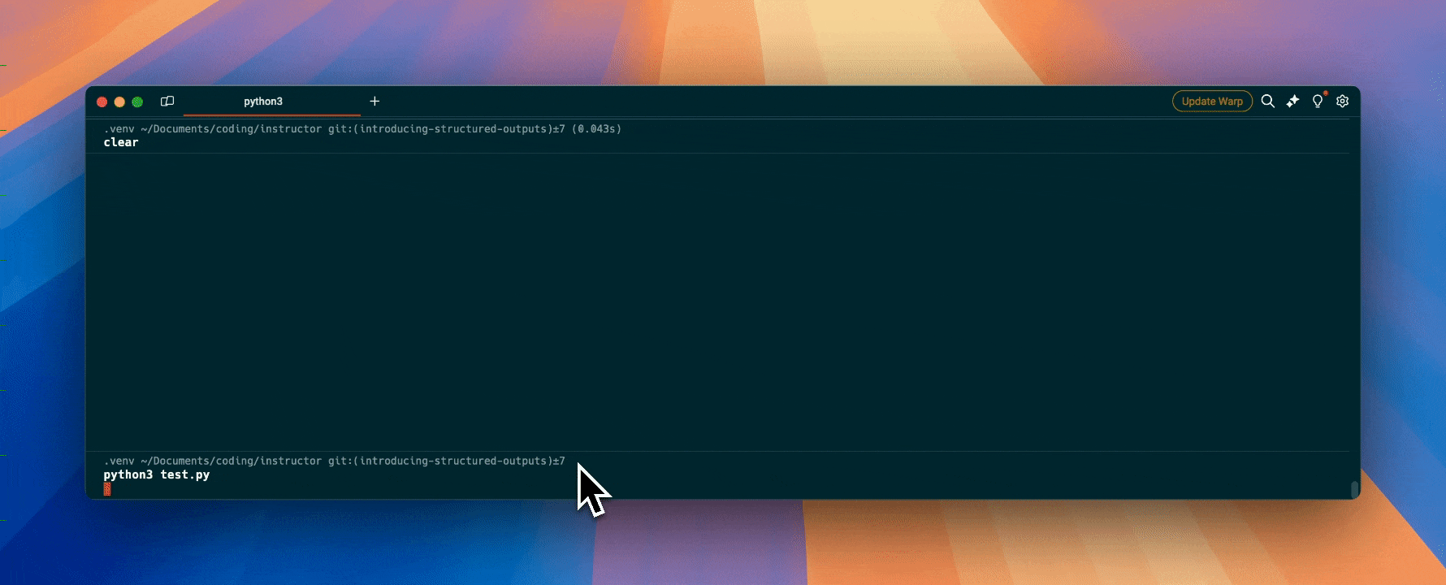Close the window with red button
1446x585 pixels.
[x=102, y=102]
